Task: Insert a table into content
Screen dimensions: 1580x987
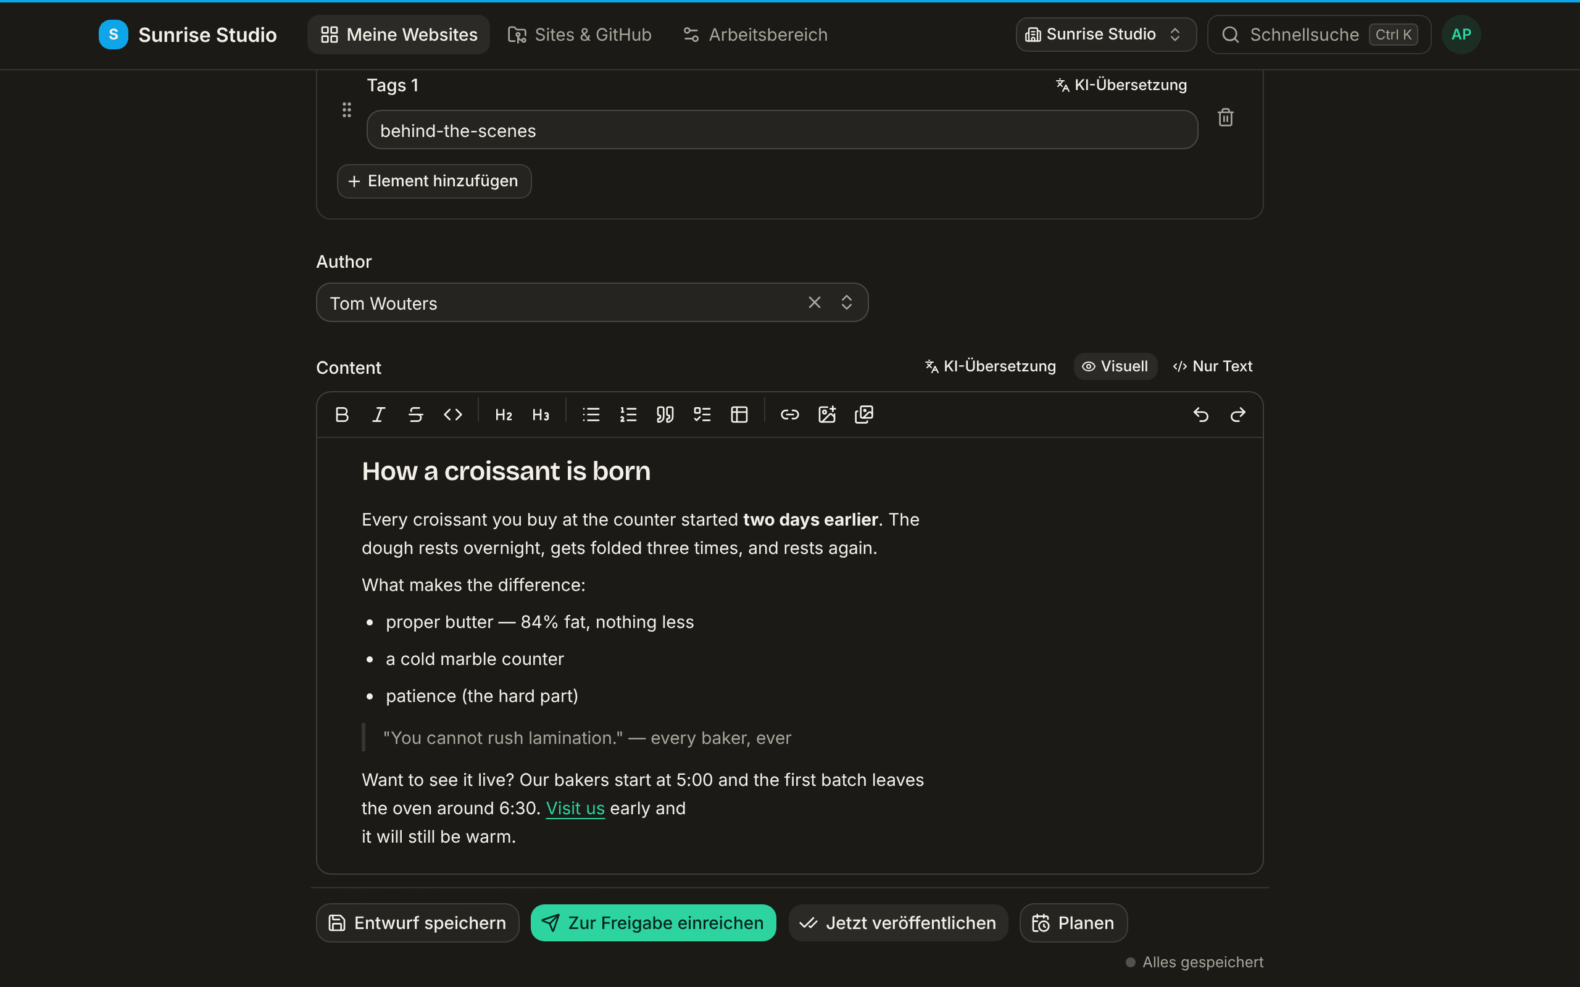Action: (740, 415)
